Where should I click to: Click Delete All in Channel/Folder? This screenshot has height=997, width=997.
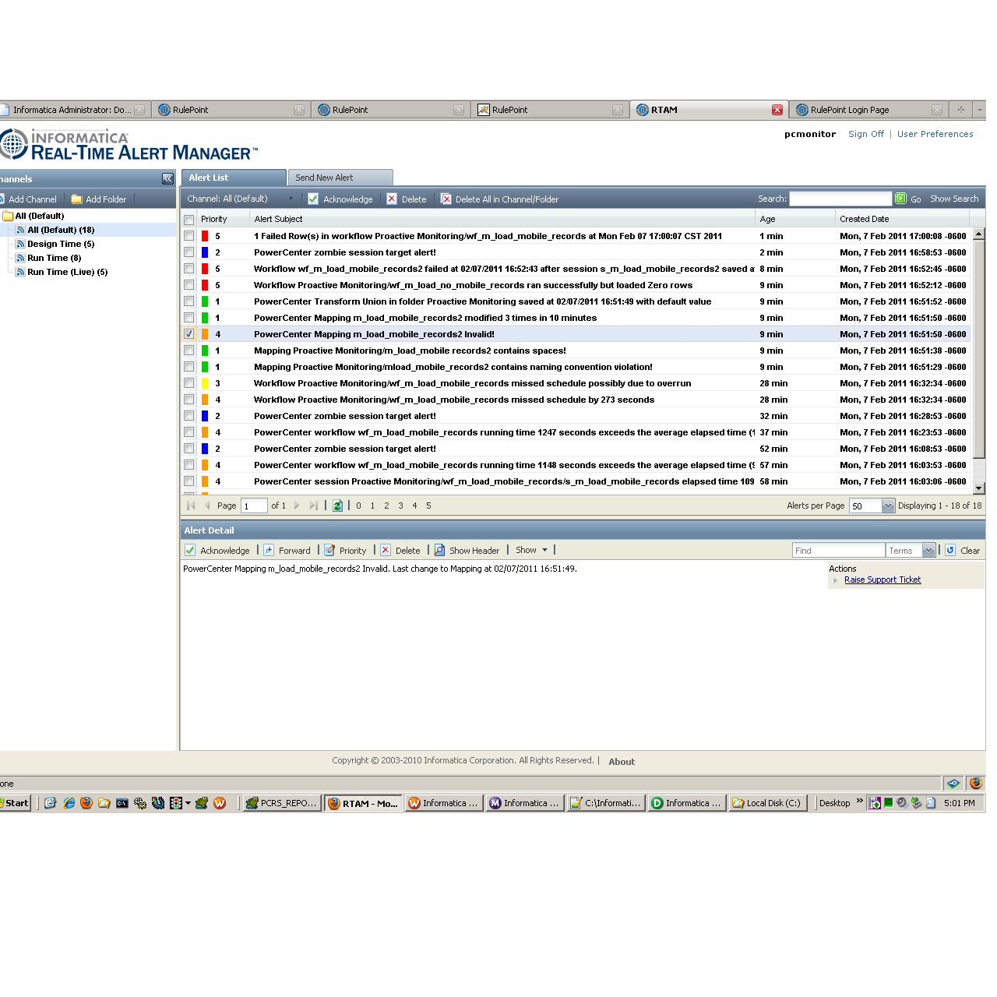pyautogui.click(x=499, y=199)
